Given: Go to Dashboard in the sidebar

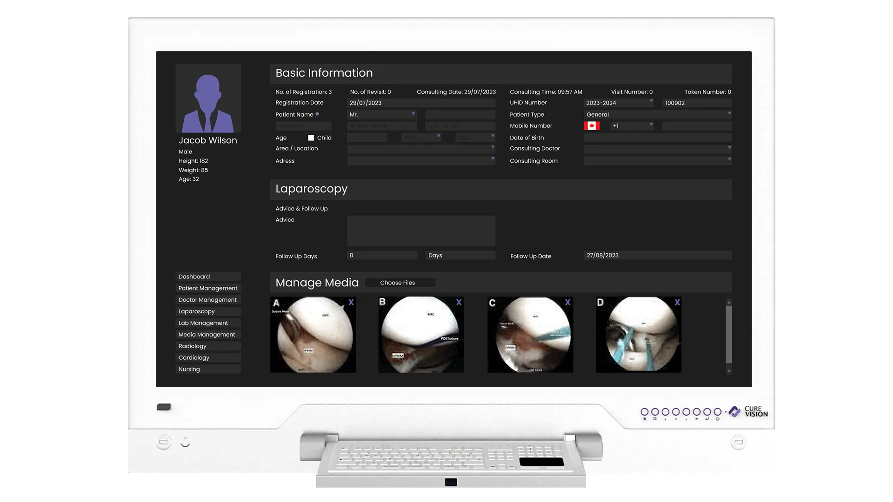Looking at the screenshot, I should [x=208, y=277].
